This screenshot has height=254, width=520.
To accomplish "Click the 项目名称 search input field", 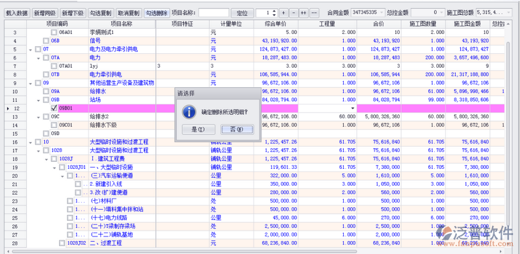I will pos(214,13).
